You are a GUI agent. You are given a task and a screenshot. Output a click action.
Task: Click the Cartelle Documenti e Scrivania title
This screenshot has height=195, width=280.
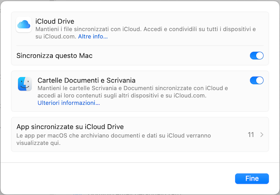[86, 81]
